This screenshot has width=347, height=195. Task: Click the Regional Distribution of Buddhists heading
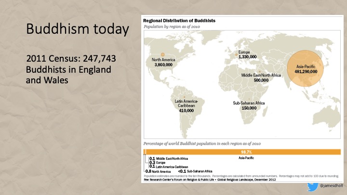[179, 20]
